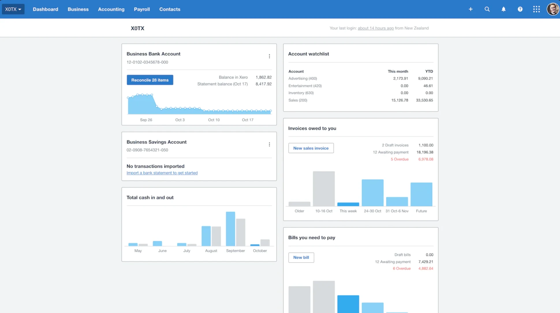This screenshot has width=560, height=313.
Task: Open the notifications bell
Action: pos(503,9)
